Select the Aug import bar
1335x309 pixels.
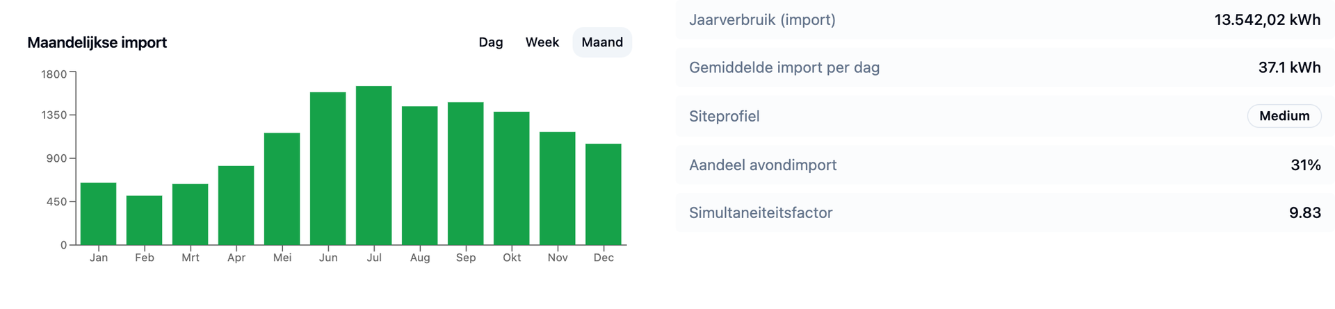point(419,176)
